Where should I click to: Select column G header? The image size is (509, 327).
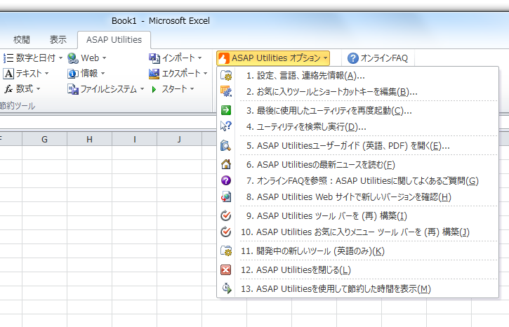pos(44,139)
